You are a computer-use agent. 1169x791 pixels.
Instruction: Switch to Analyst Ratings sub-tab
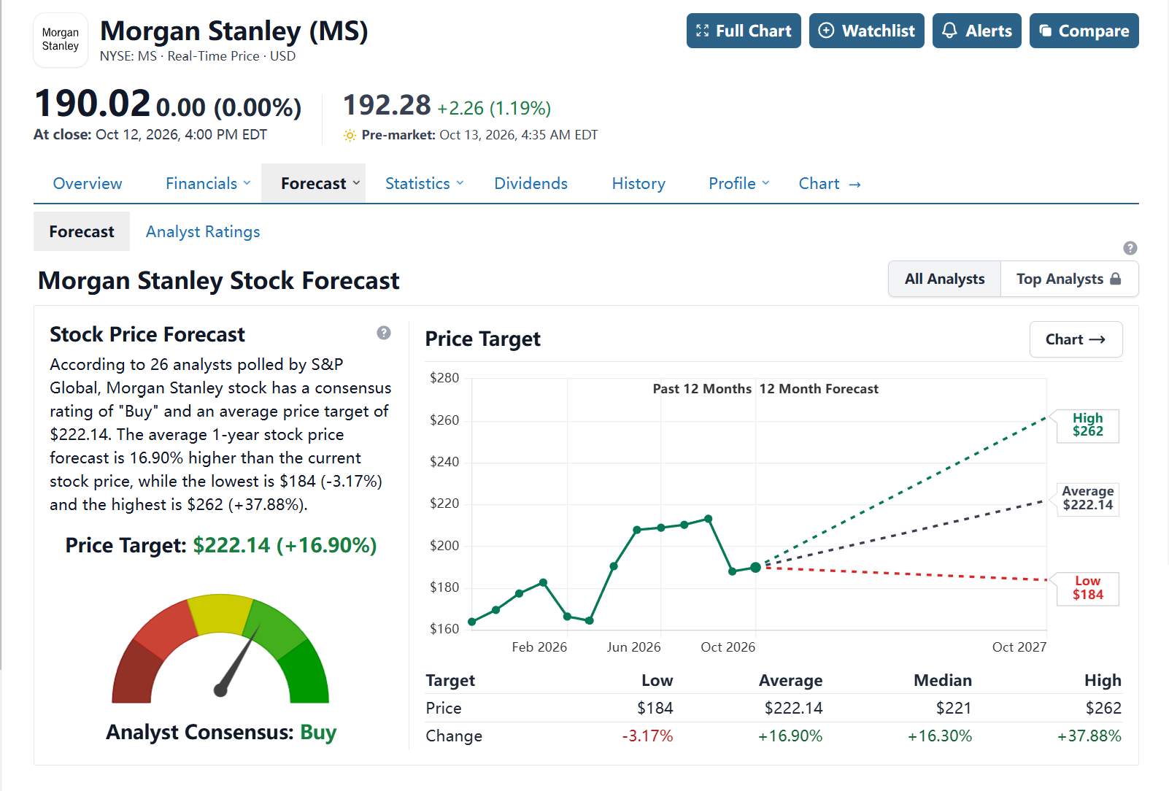pos(203,231)
